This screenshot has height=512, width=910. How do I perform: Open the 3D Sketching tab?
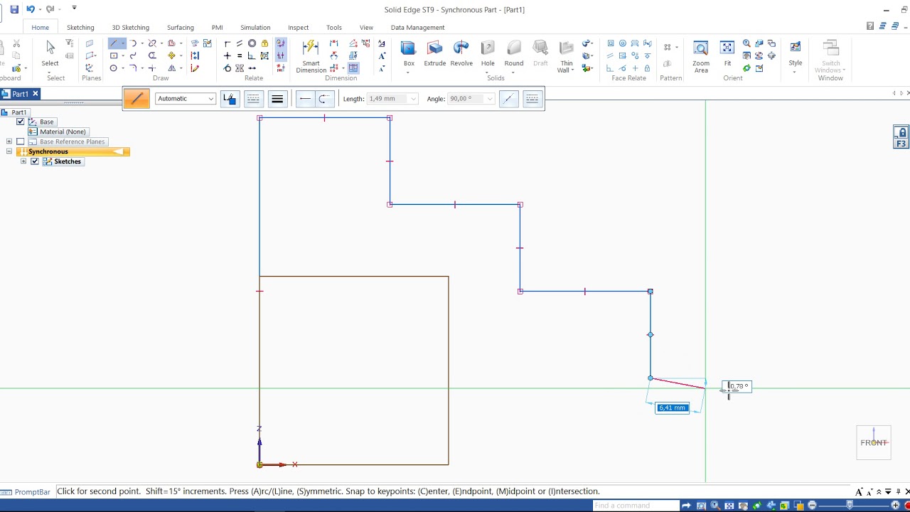coord(131,28)
